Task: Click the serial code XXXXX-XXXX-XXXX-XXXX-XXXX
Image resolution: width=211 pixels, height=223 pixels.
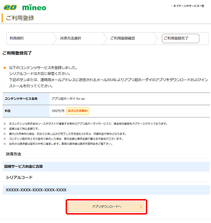Action: pyautogui.click(x=36, y=190)
